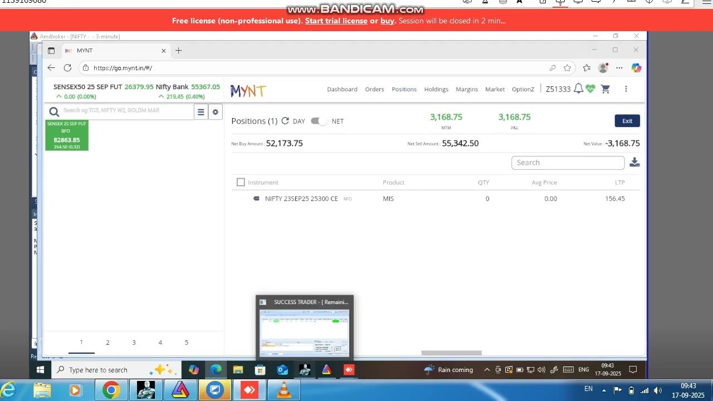713x401 pixels.
Task: Reload the page in Edge browser
Action: click(x=67, y=68)
